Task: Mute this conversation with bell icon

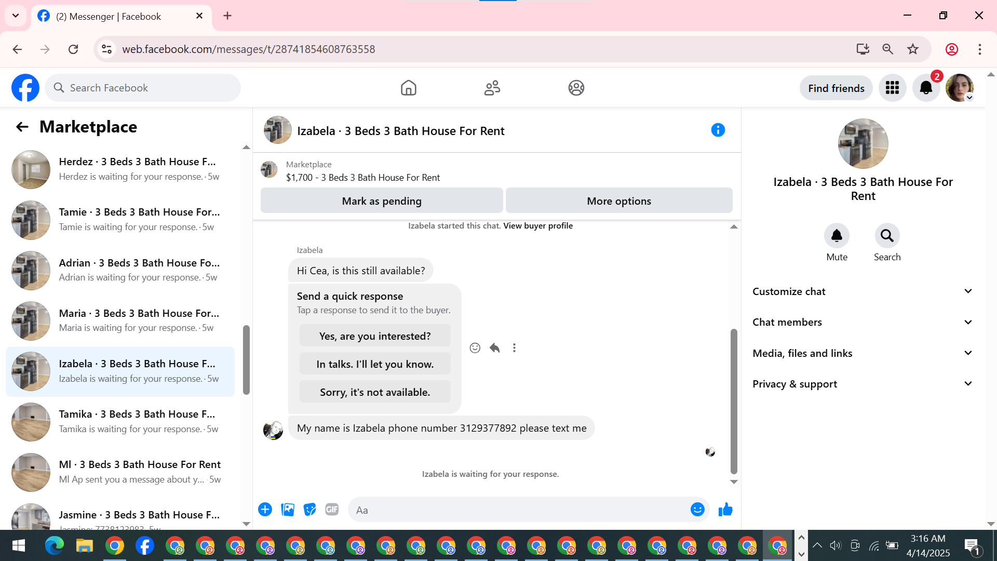Action: pos(837,236)
